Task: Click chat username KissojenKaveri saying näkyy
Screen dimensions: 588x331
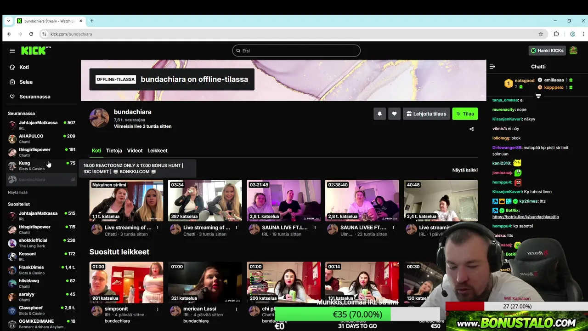Action: pos(507,119)
